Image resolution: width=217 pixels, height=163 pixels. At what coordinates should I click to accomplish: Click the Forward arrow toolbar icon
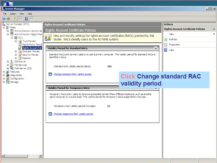pos(8,19)
